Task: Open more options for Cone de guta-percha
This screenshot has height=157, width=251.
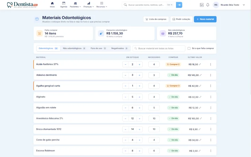Action: [x=211, y=140]
